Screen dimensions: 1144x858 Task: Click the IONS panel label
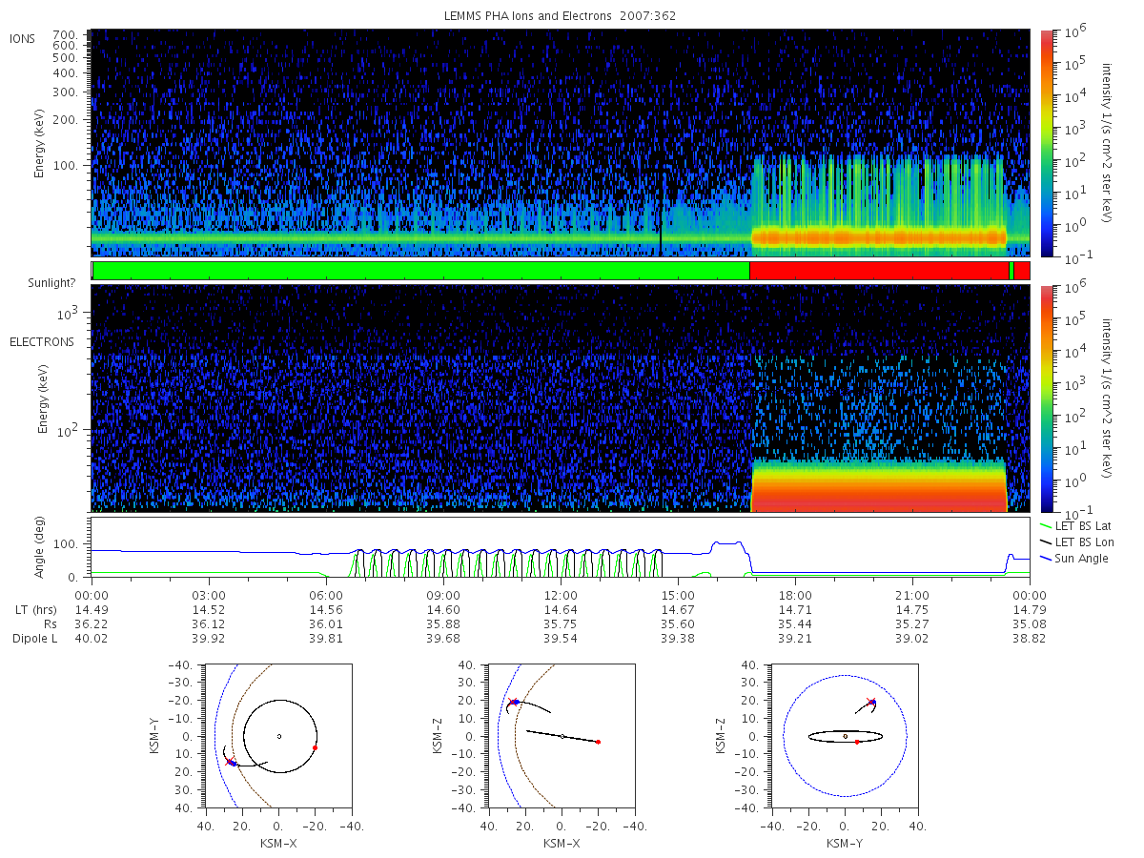coord(24,38)
